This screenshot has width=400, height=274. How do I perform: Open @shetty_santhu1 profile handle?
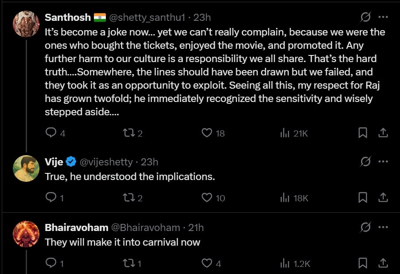pyautogui.click(x=147, y=18)
